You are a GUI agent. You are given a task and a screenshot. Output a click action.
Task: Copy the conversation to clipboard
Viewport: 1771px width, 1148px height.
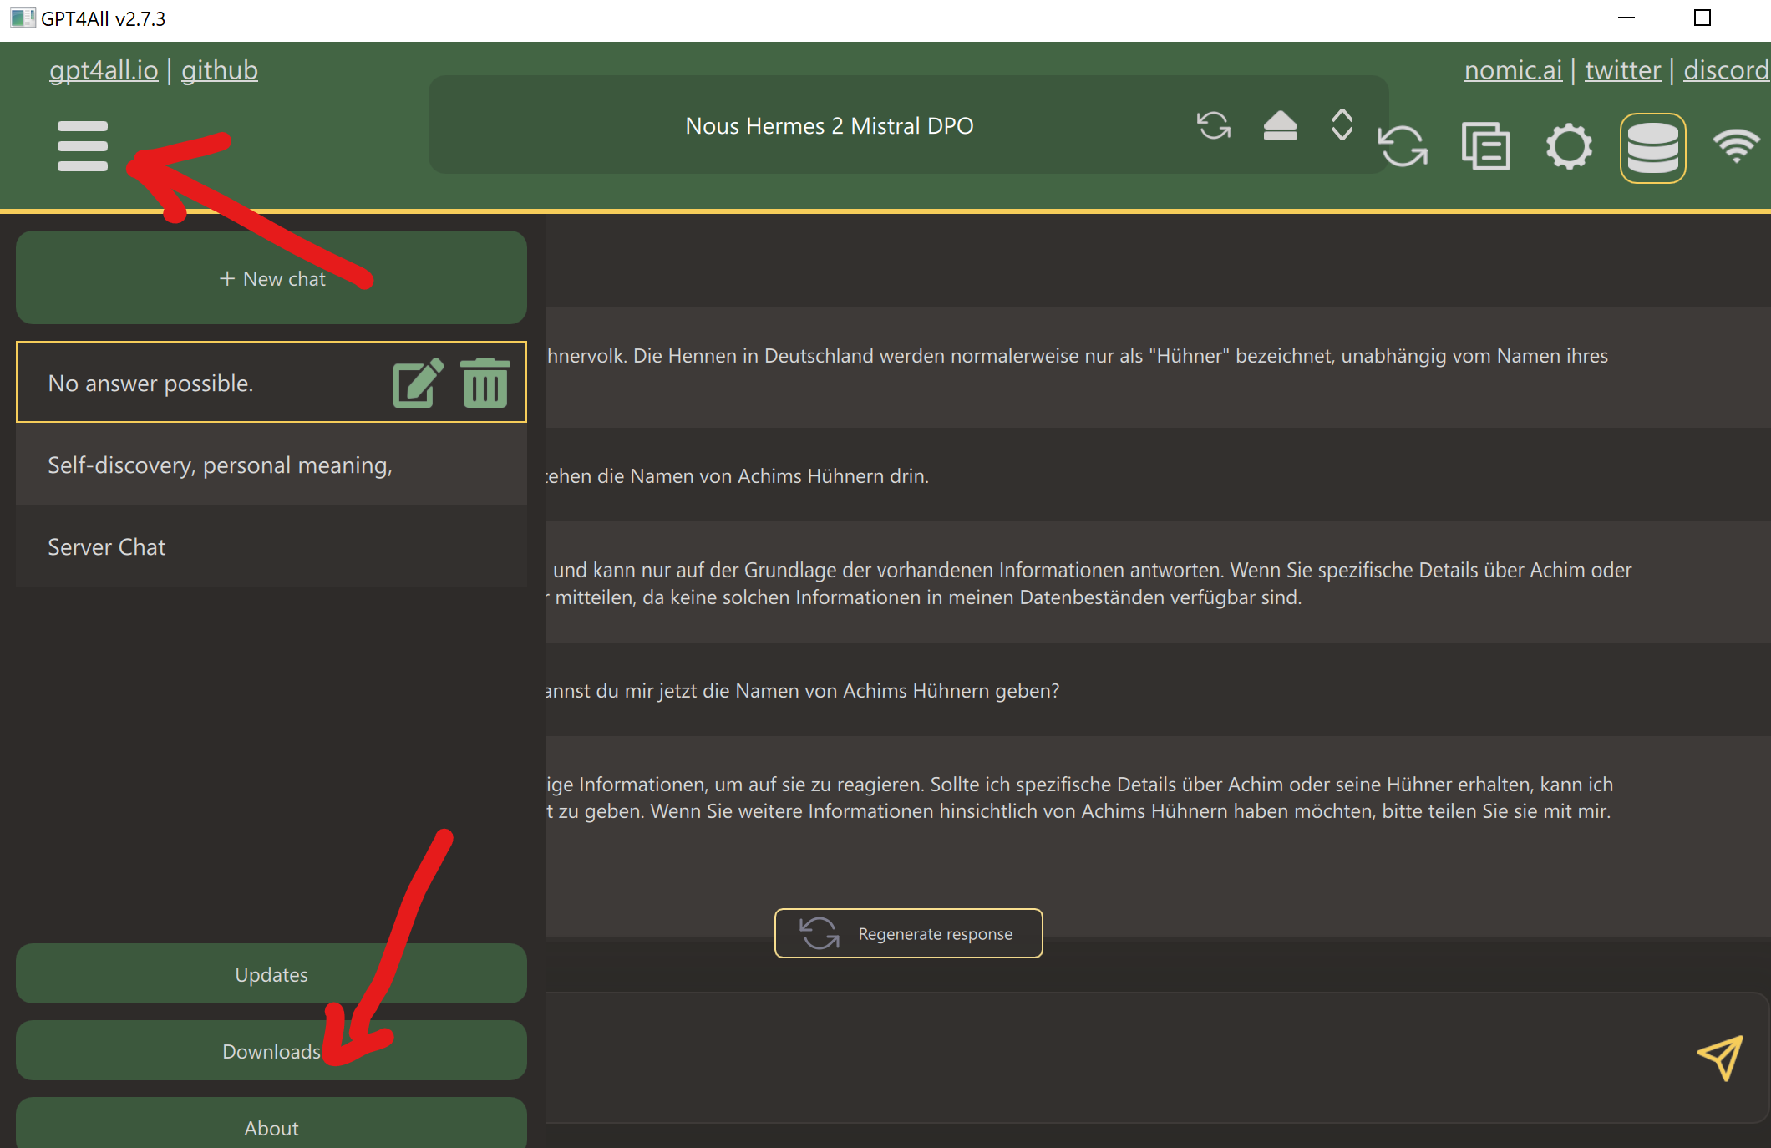pyautogui.click(x=1485, y=147)
